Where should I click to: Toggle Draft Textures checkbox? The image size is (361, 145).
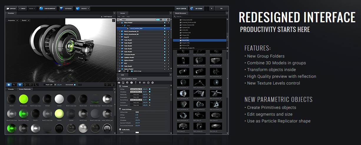click(x=102, y=16)
